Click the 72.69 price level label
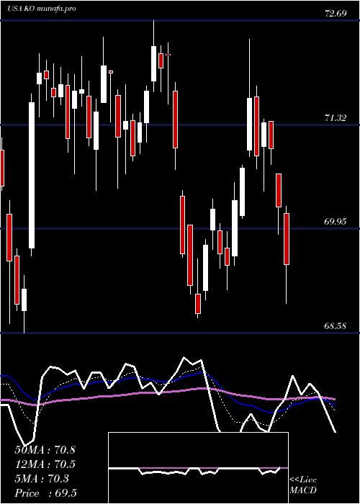This screenshot has width=360, height=504. (336, 14)
